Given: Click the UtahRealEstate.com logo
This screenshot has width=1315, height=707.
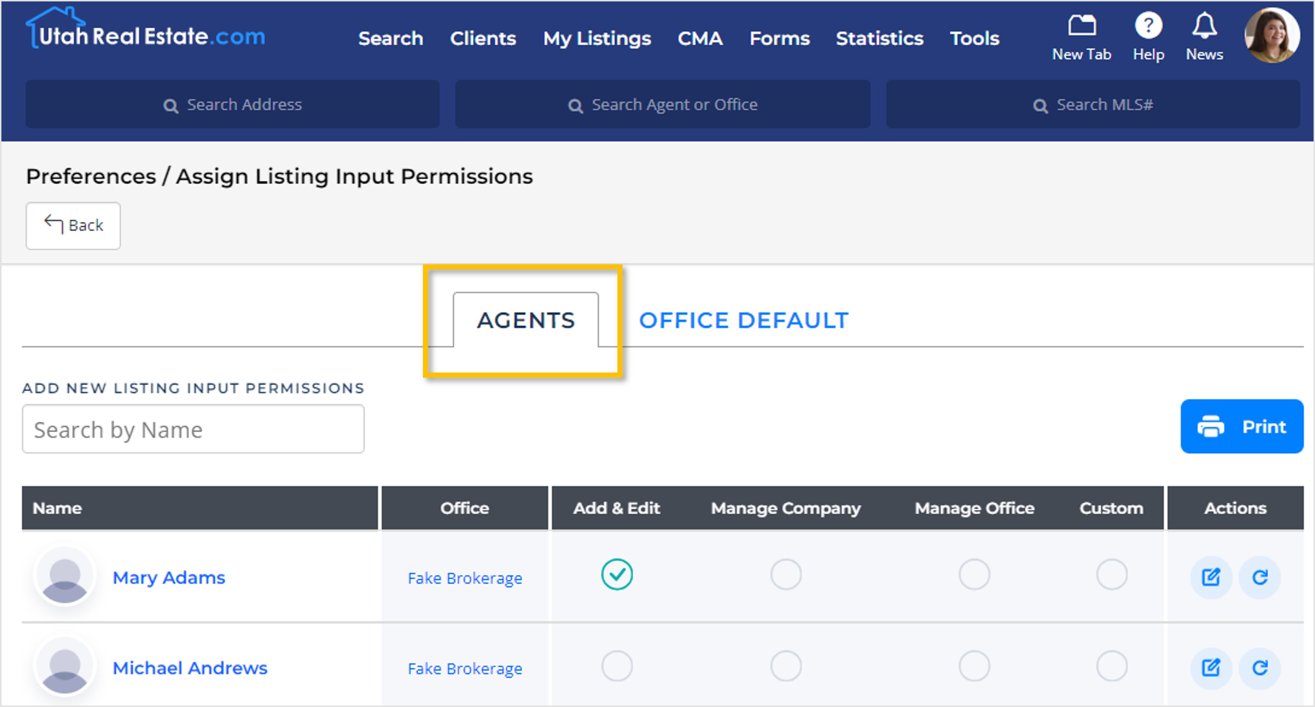Looking at the screenshot, I should pos(146,31).
